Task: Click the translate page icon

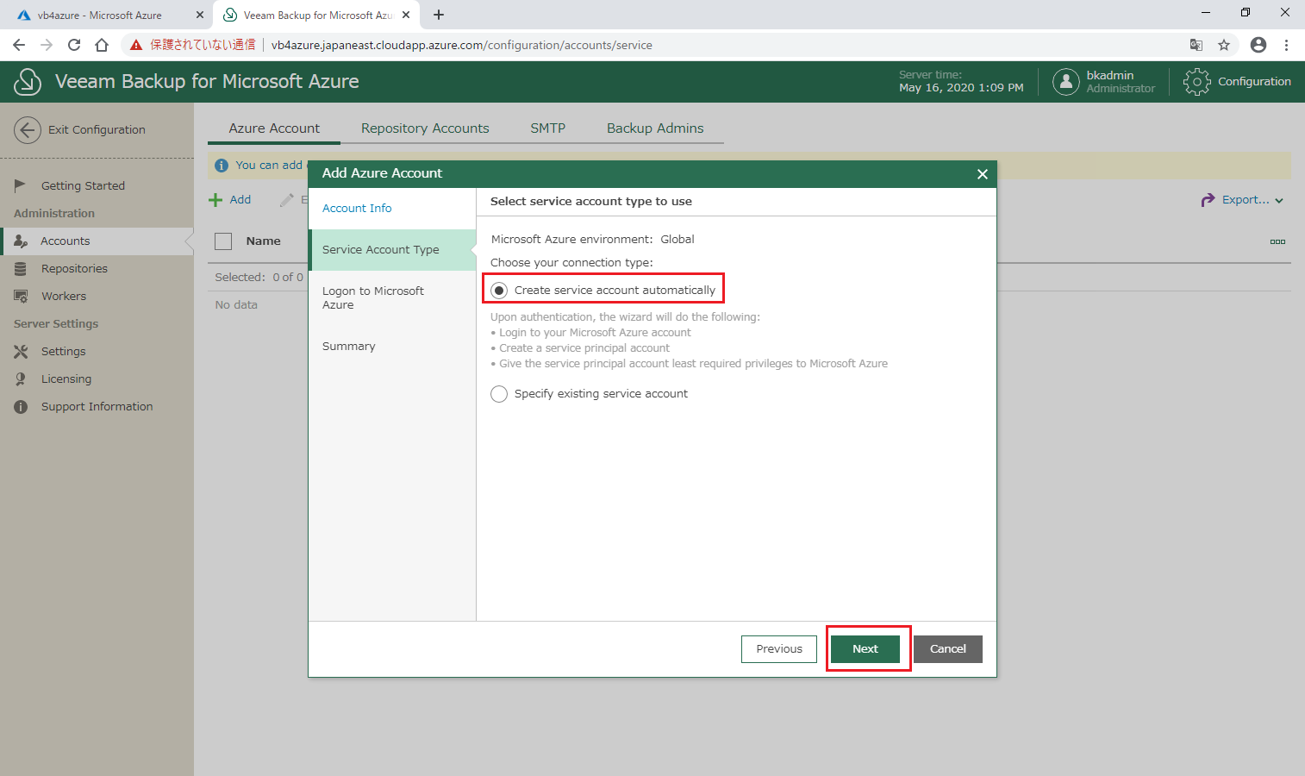Action: [1196, 45]
